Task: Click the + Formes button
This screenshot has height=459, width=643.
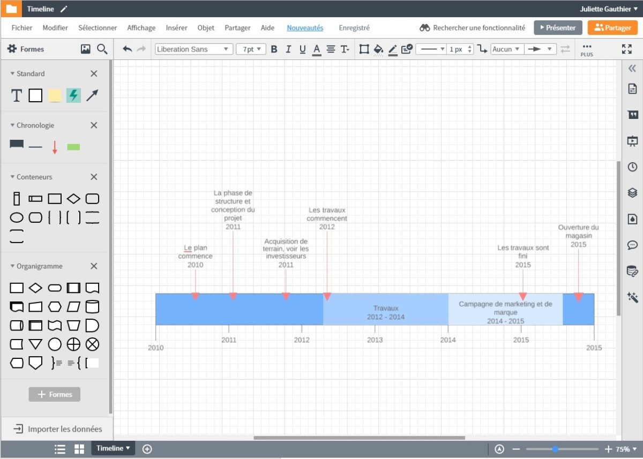Action: pos(55,394)
